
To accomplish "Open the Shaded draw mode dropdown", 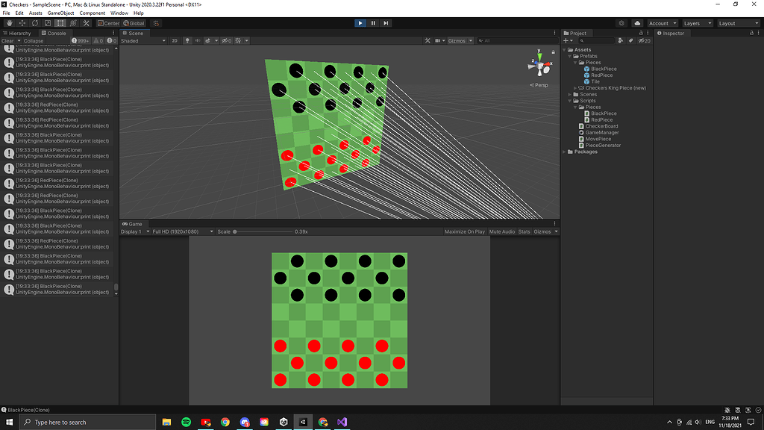I will 142,40.
